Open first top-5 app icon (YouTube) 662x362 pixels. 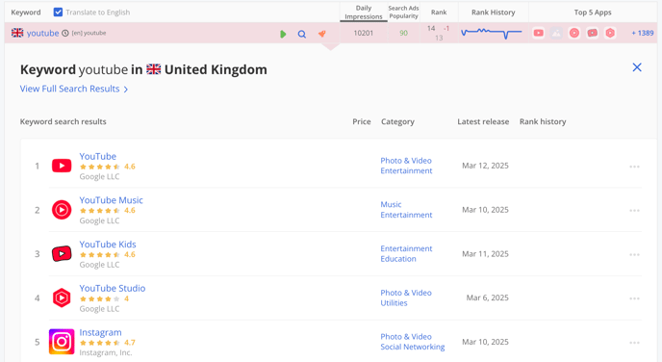click(x=538, y=33)
